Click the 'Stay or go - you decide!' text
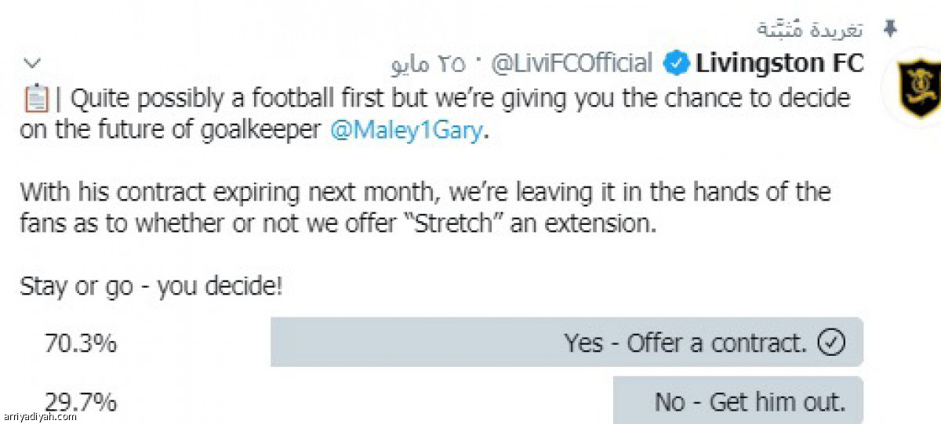This screenshot has height=424, width=941. click(151, 287)
